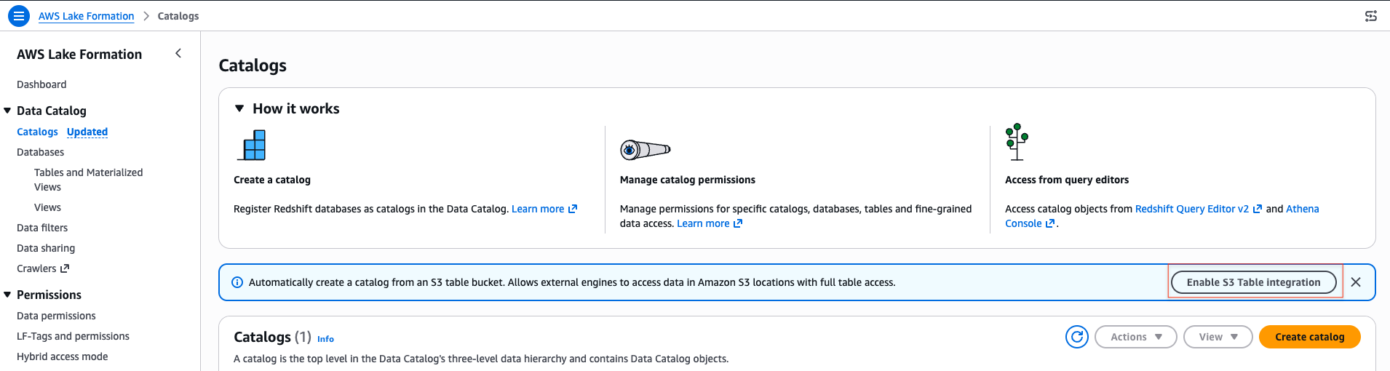Click Enable S3 Table integration button
This screenshot has width=1390, height=371.
[1253, 282]
